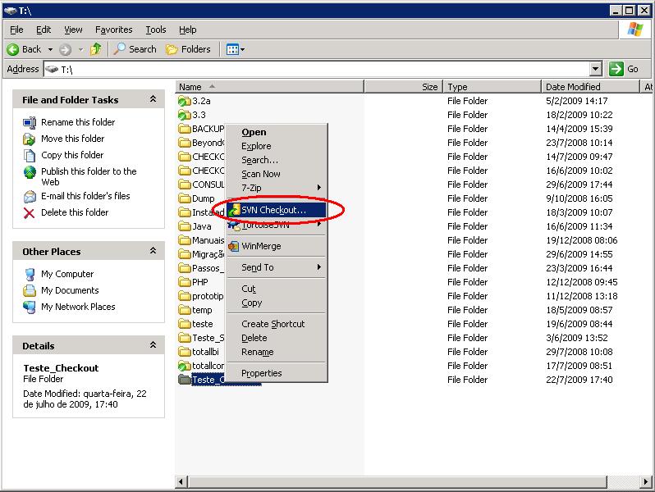Click Move this folder link
The width and height of the screenshot is (655, 492).
point(73,139)
